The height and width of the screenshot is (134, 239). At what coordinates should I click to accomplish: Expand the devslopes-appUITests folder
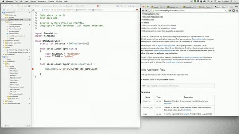click(x=4, y=43)
